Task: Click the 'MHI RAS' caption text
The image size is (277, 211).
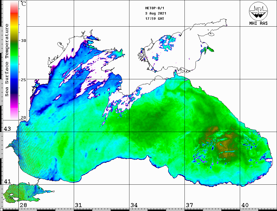Action: pyautogui.click(x=259, y=23)
